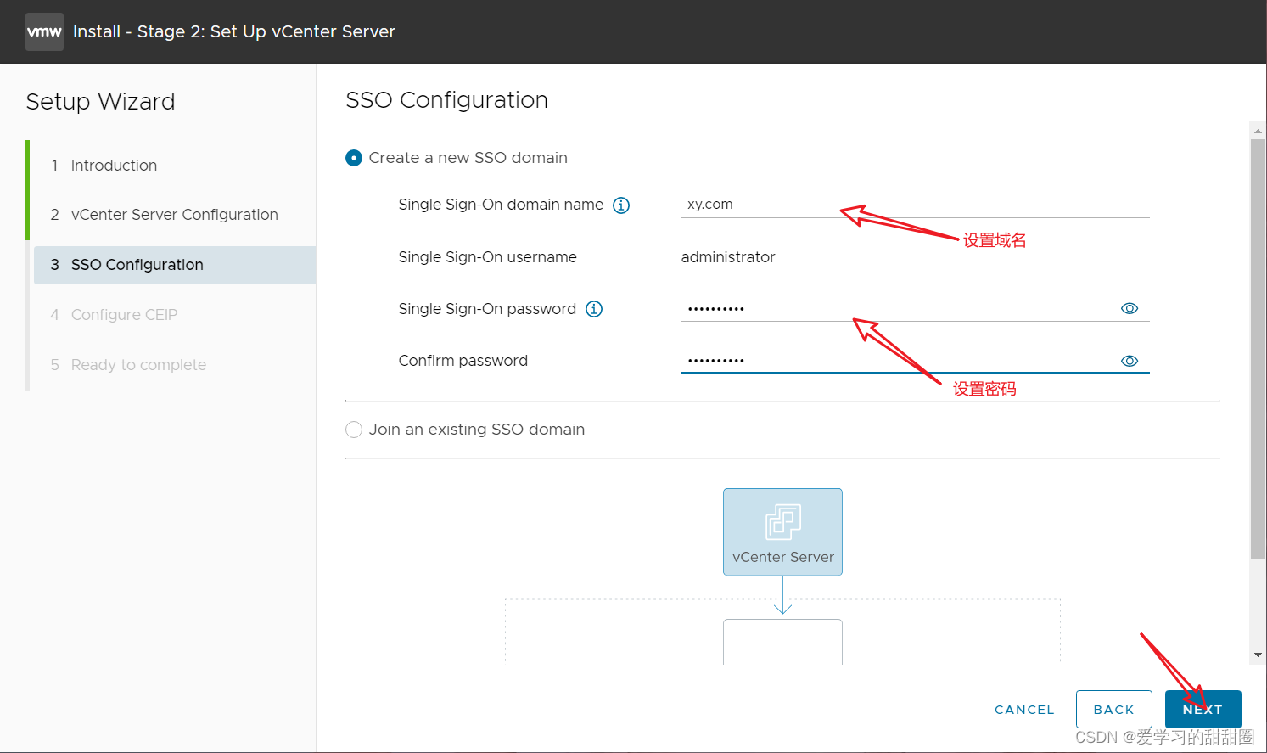Click the Install - Stage 2 title text
1267x753 pixels.
[234, 31]
